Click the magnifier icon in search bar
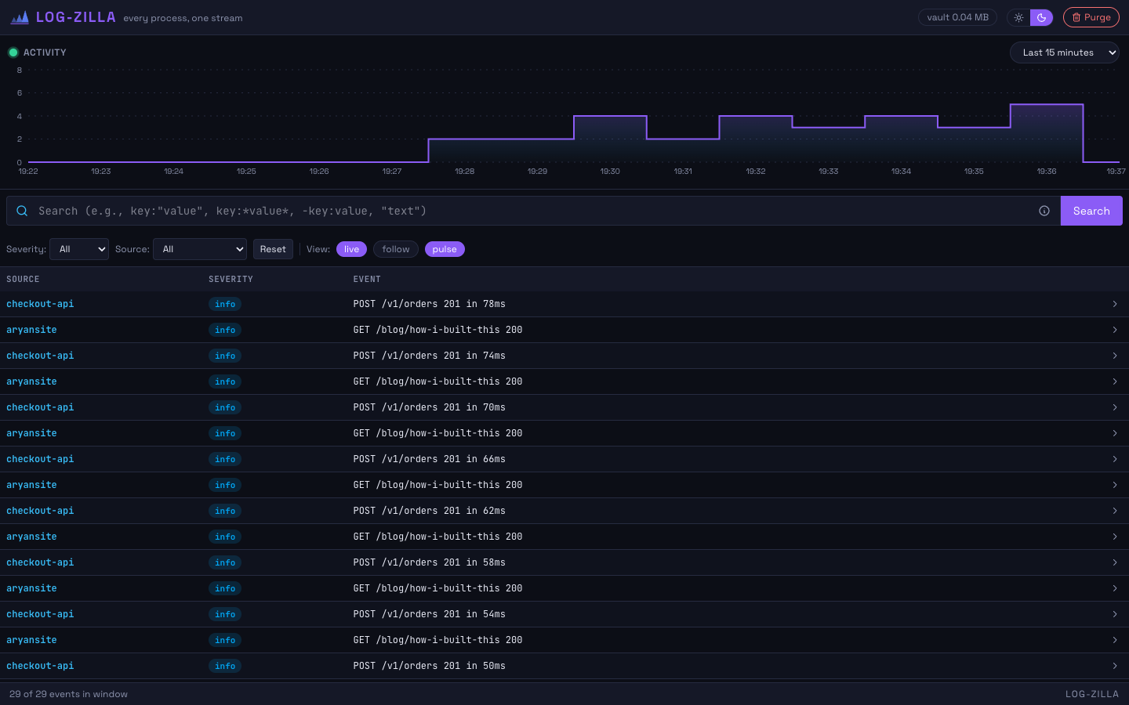Viewport: 1129px width, 705px height. pos(22,211)
